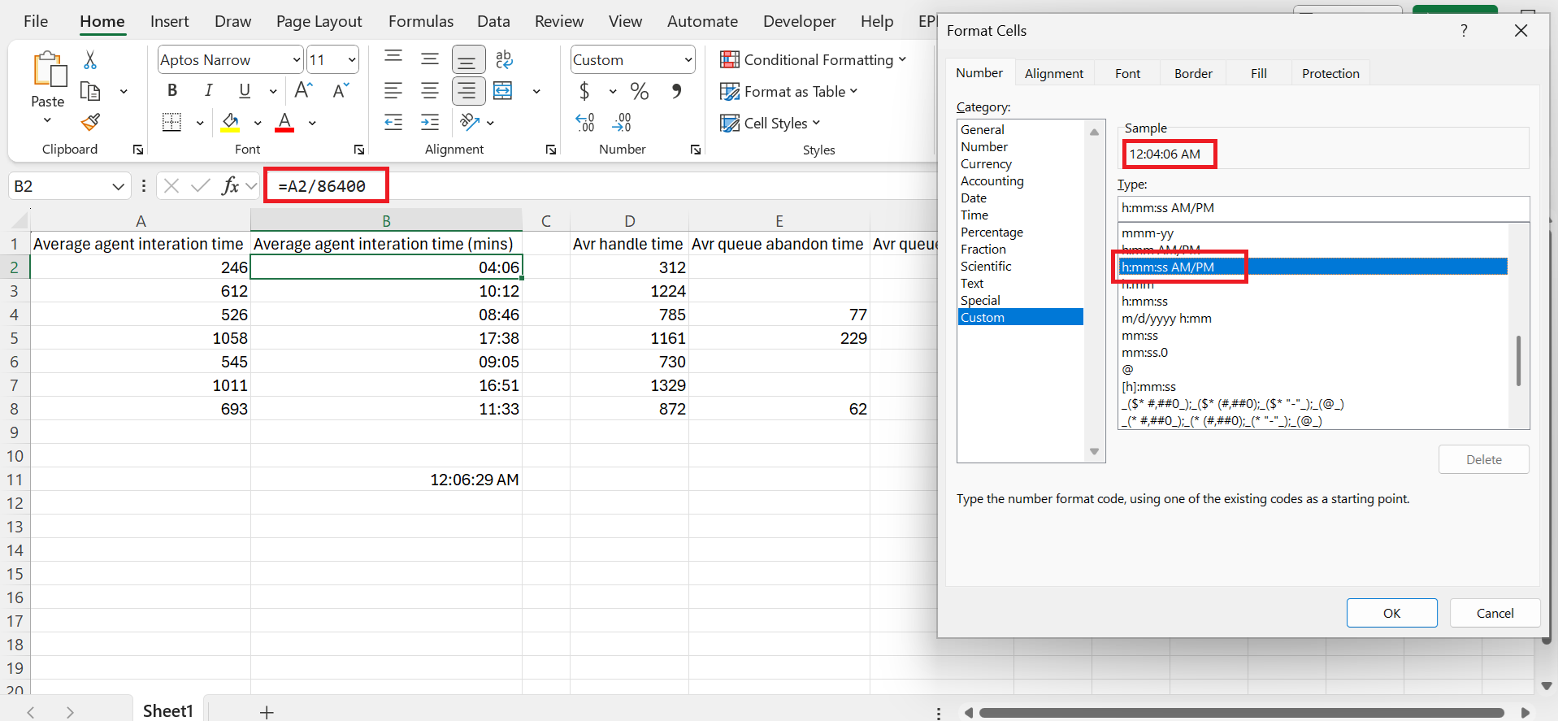This screenshot has width=1558, height=721.
Task: Select the Time category
Action: point(974,215)
